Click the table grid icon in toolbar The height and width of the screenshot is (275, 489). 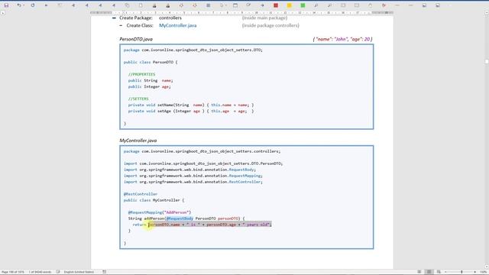[x=209, y=5]
